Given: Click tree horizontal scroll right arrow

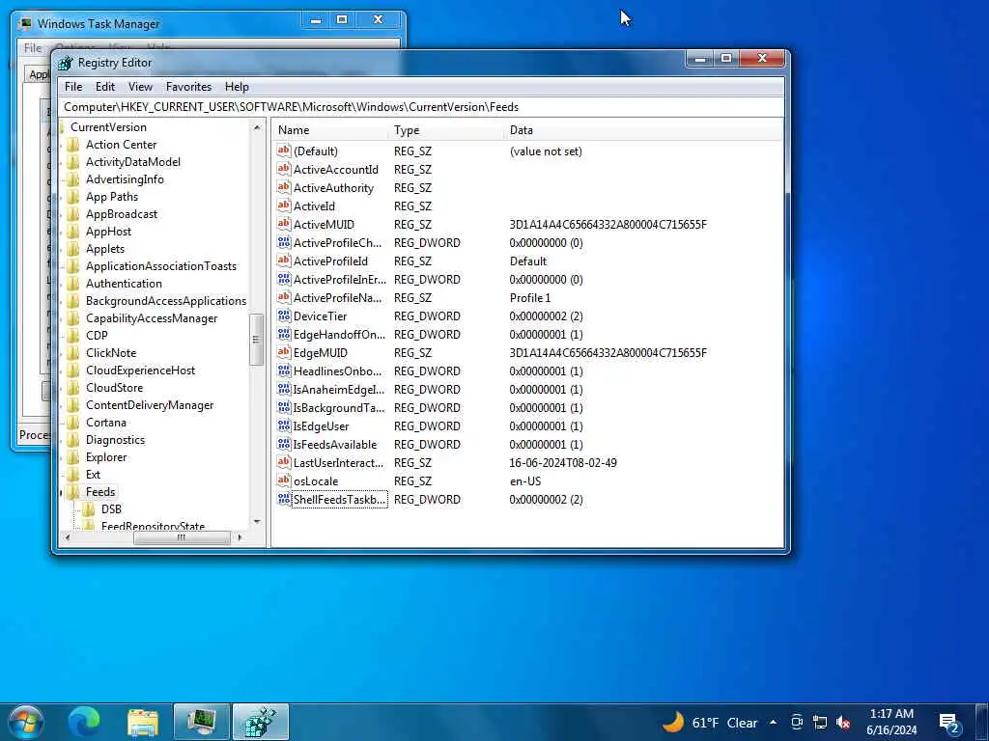Looking at the screenshot, I should pos(240,537).
